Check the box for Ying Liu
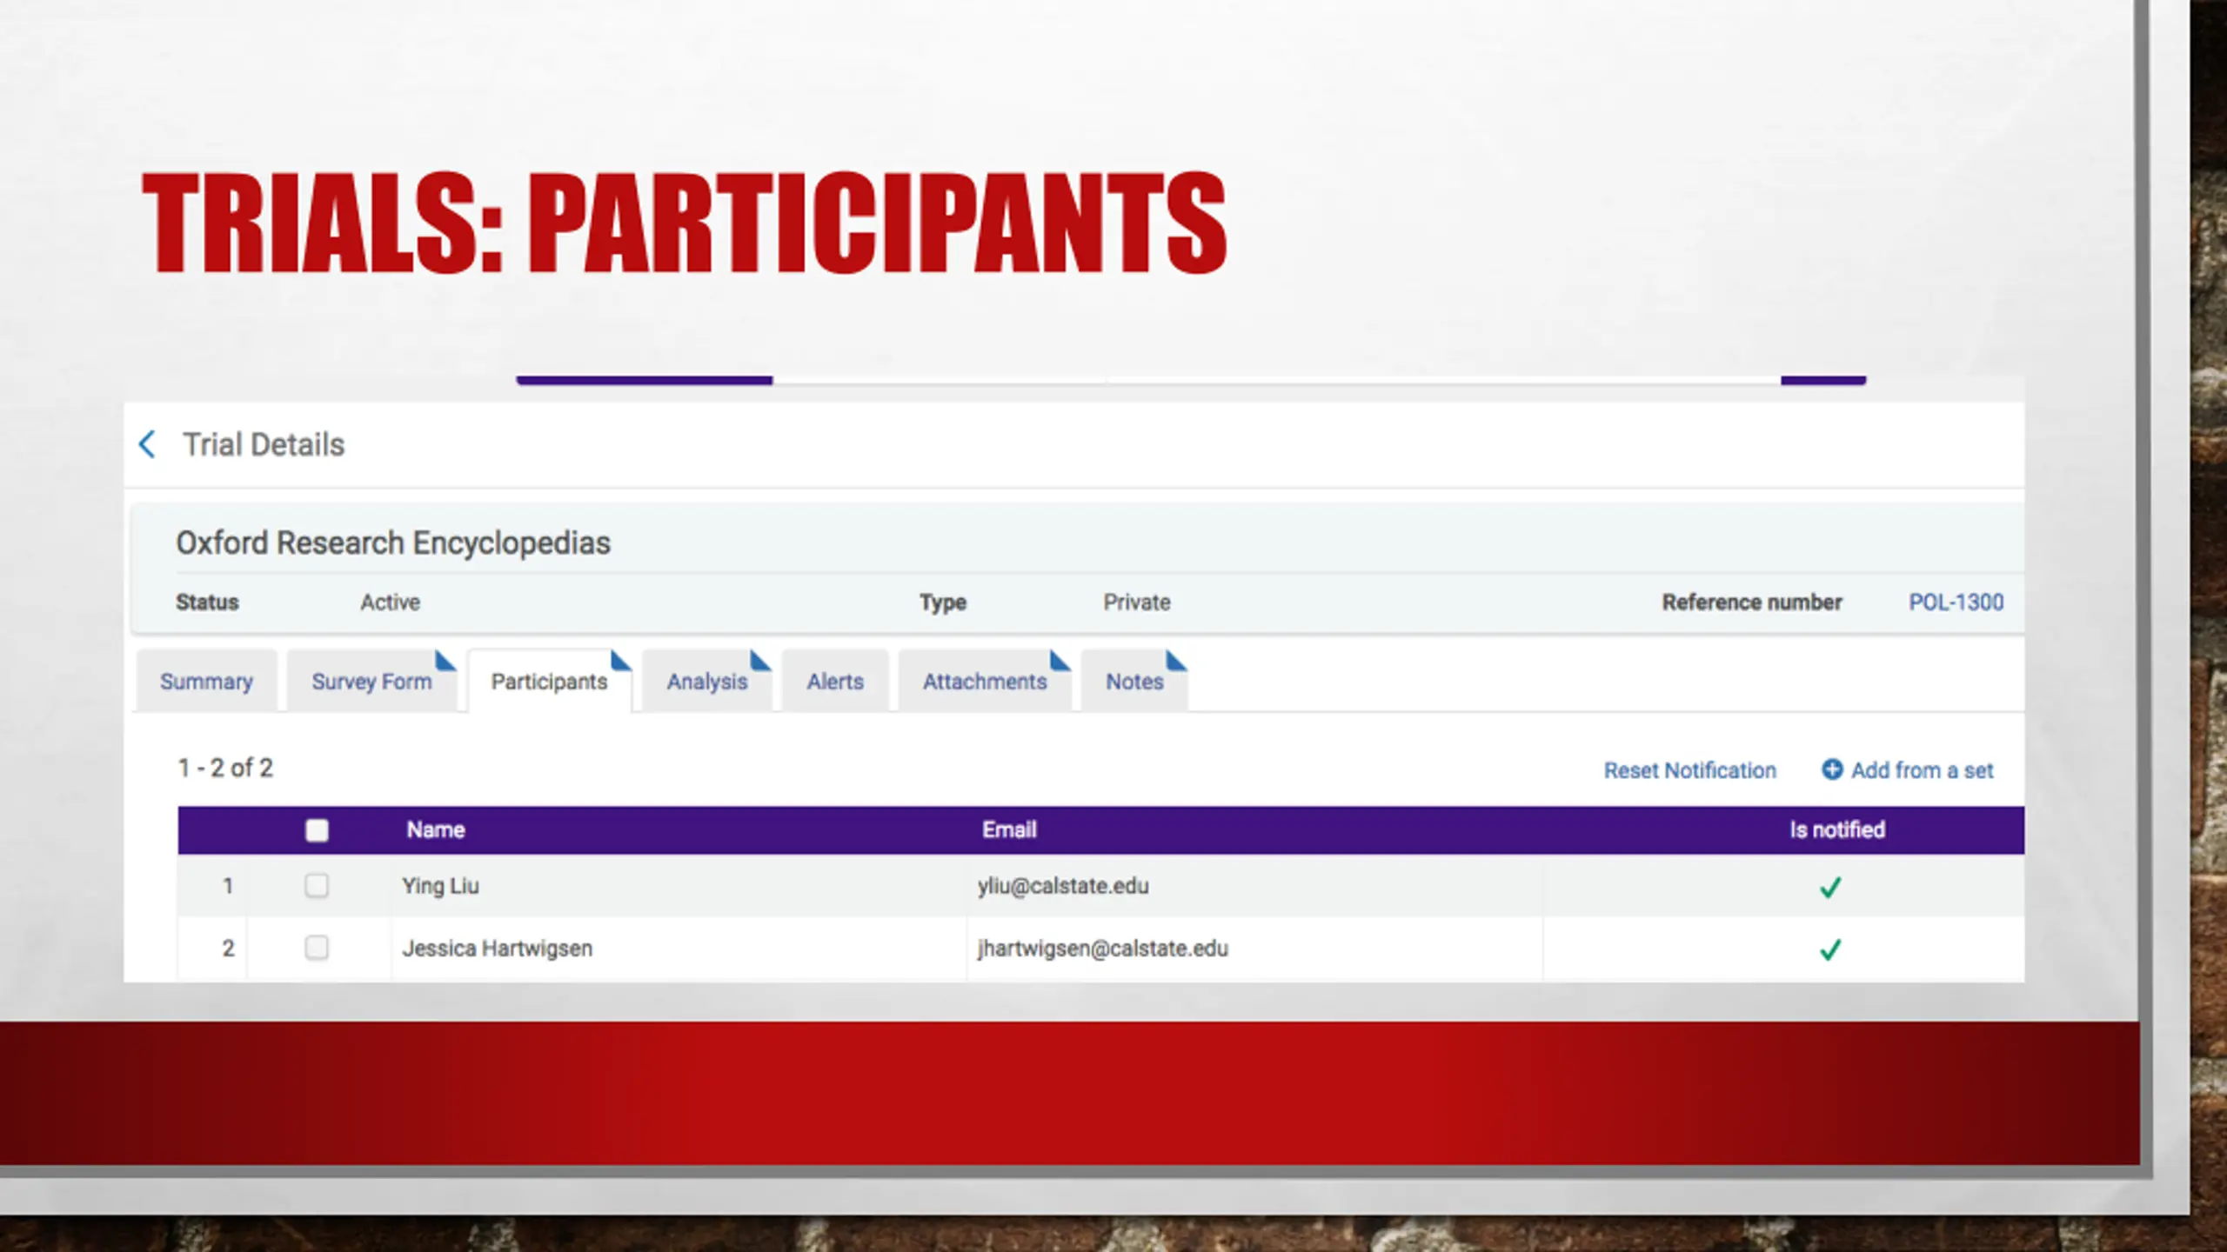The image size is (2227, 1252). [x=317, y=886]
